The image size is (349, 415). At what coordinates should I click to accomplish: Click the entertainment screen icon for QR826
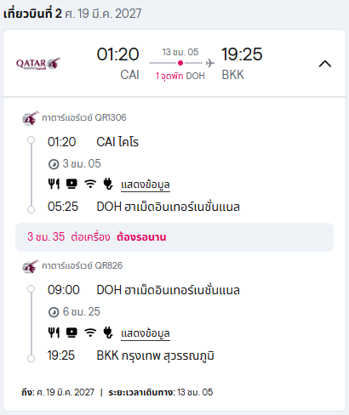click(x=72, y=333)
